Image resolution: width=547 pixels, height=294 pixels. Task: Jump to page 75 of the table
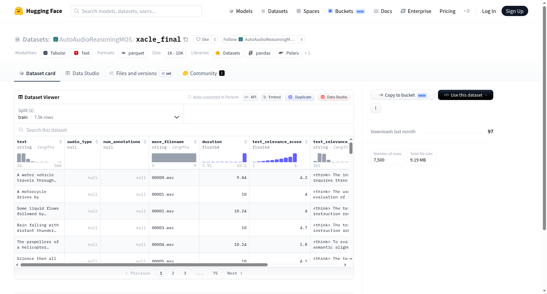(x=215, y=273)
